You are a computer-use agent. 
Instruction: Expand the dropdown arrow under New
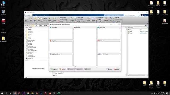(x=35, y=22)
